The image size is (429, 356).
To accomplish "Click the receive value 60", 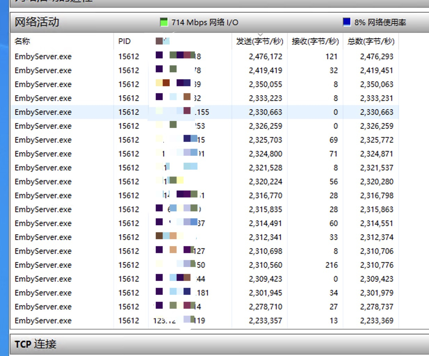I will tap(334, 223).
